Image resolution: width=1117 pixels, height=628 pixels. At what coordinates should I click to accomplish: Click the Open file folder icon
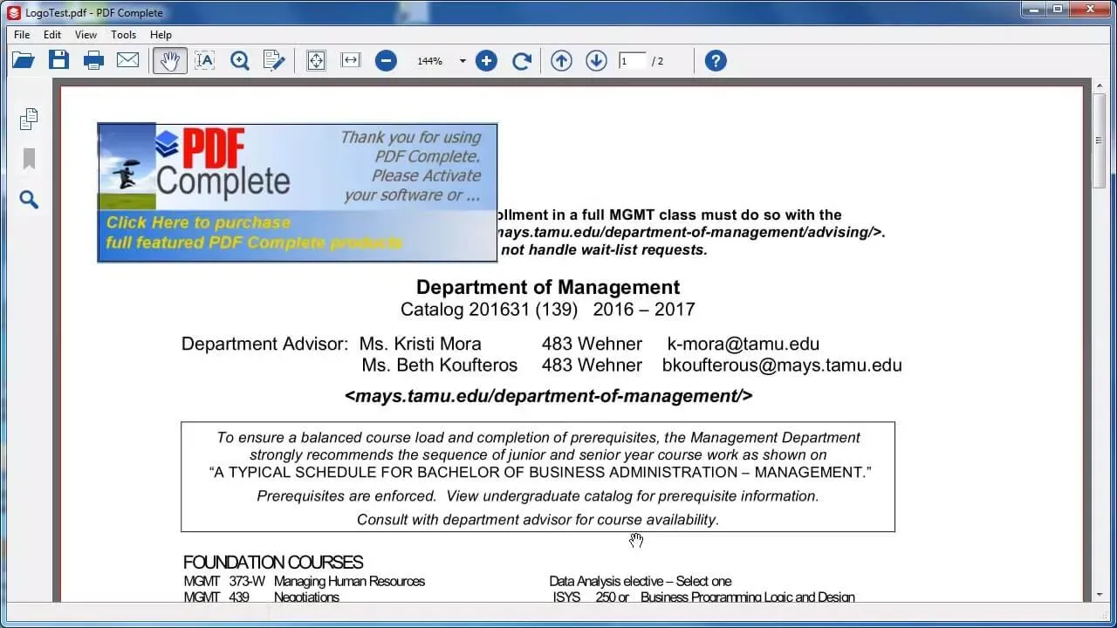(x=24, y=60)
